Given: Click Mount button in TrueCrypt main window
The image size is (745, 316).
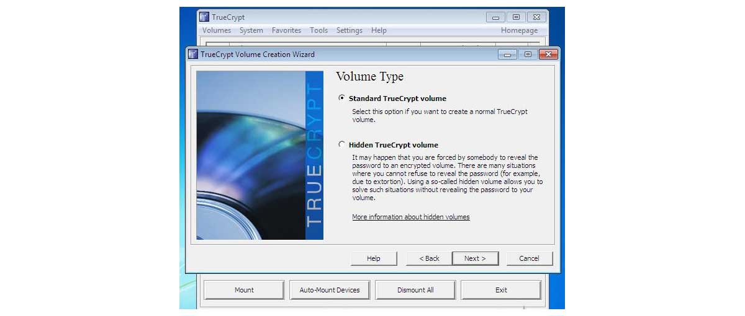Looking at the screenshot, I should (244, 290).
